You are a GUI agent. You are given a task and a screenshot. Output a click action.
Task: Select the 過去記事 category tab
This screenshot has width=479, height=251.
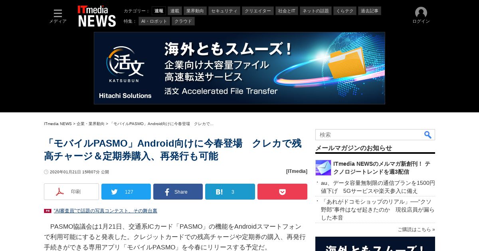click(x=370, y=11)
